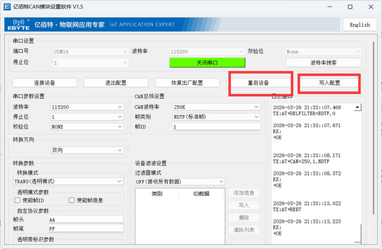Click the green 关闭串口 button
The image size is (382, 249).
[207, 63]
